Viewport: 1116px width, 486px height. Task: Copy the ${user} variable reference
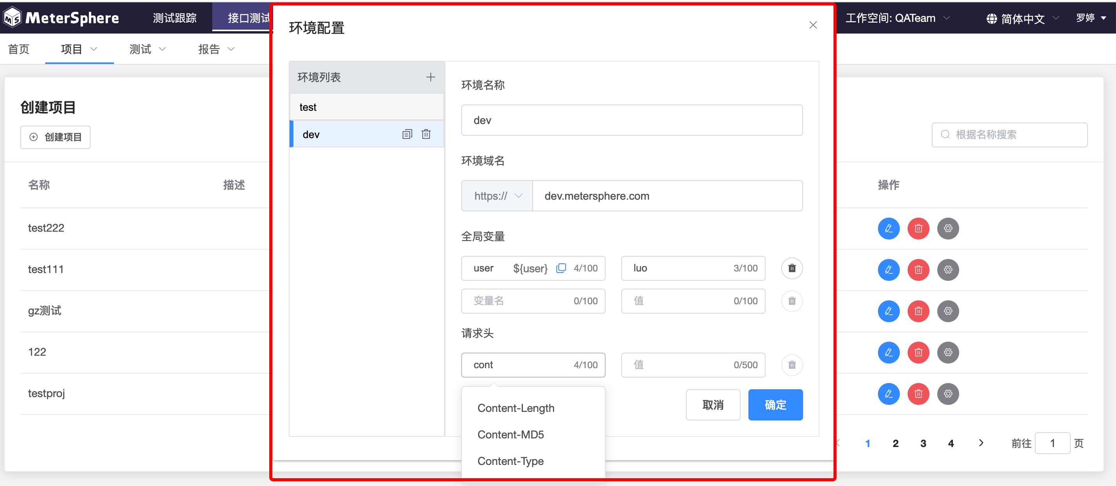561,268
